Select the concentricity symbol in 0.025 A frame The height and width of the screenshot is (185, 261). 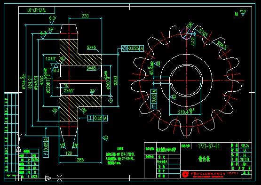(x=124, y=48)
